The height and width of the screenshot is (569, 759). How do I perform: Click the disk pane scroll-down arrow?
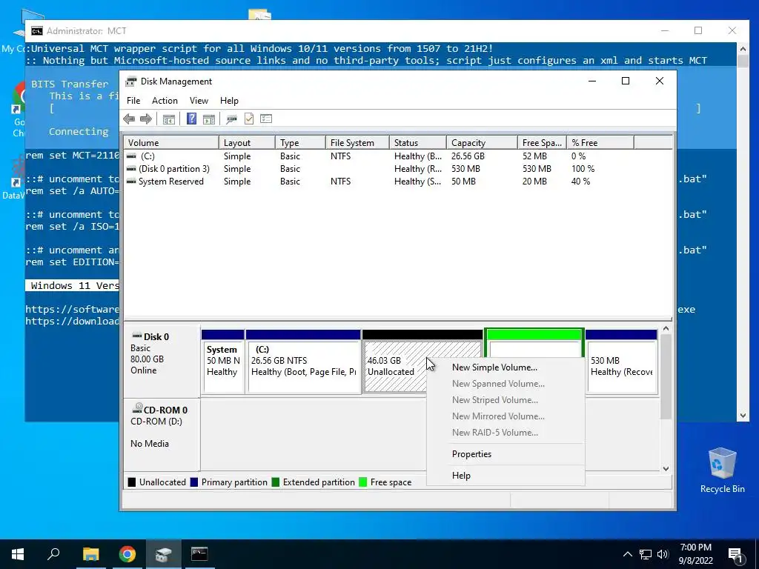[666, 468]
